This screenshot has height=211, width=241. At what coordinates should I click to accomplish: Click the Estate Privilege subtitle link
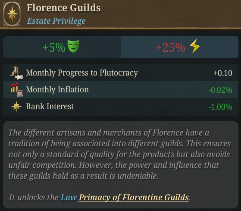(56, 21)
